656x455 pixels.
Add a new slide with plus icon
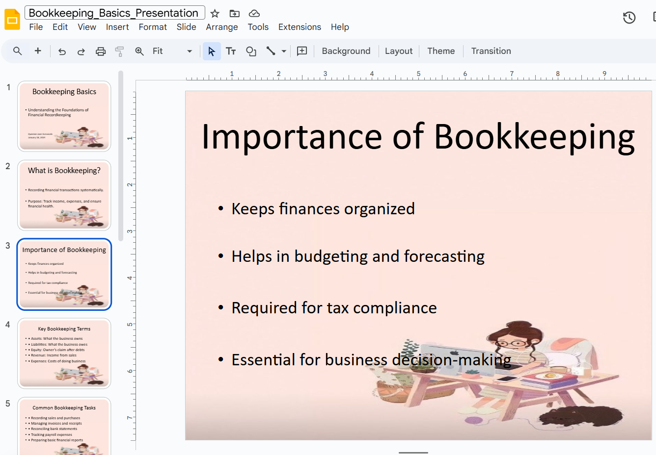pyautogui.click(x=38, y=51)
